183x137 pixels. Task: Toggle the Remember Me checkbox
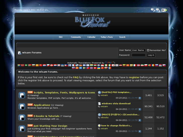coord(148,50)
